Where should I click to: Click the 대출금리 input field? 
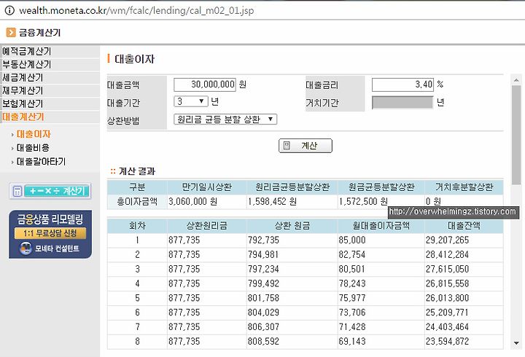pyautogui.click(x=402, y=85)
